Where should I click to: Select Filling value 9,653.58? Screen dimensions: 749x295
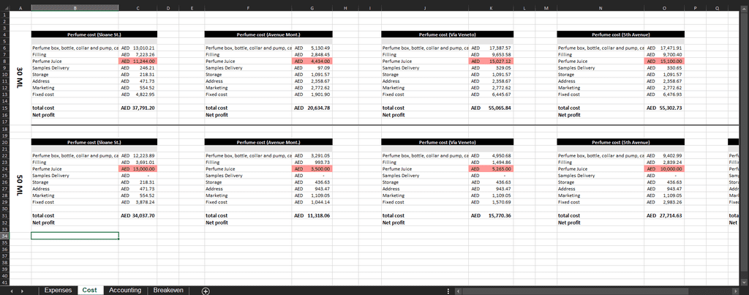[491, 54]
